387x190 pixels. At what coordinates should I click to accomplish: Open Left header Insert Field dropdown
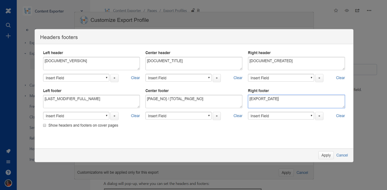click(76, 78)
